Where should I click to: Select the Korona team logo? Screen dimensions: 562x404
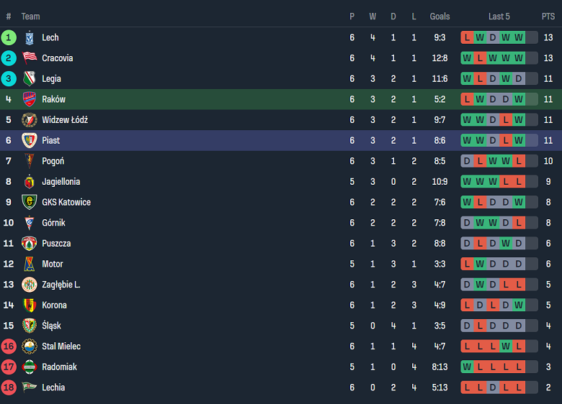[x=29, y=305]
